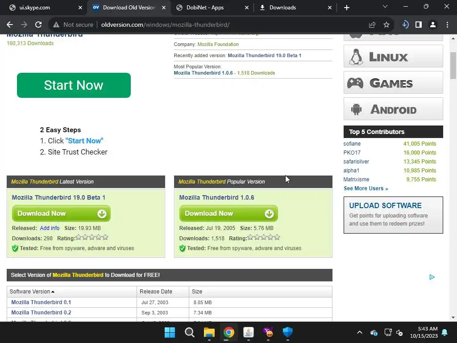Bookmark this page with the star icon
This screenshot has height=343, width=457.
(x=386, y=25)
